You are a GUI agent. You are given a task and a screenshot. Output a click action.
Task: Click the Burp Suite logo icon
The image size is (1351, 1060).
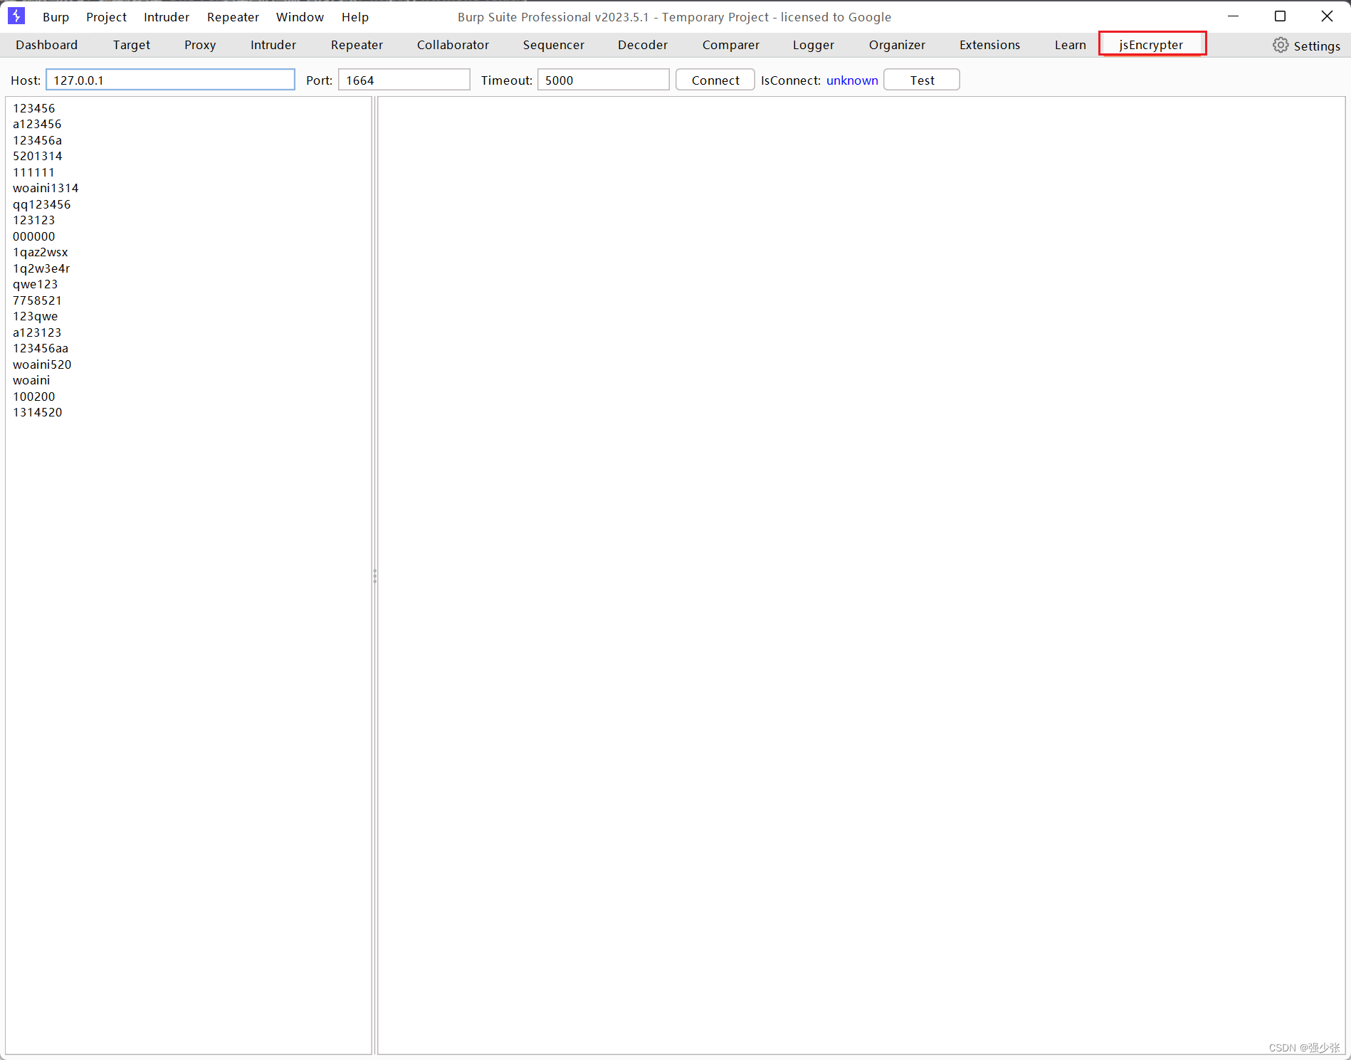pyautogui.click(x=16, y=16)
